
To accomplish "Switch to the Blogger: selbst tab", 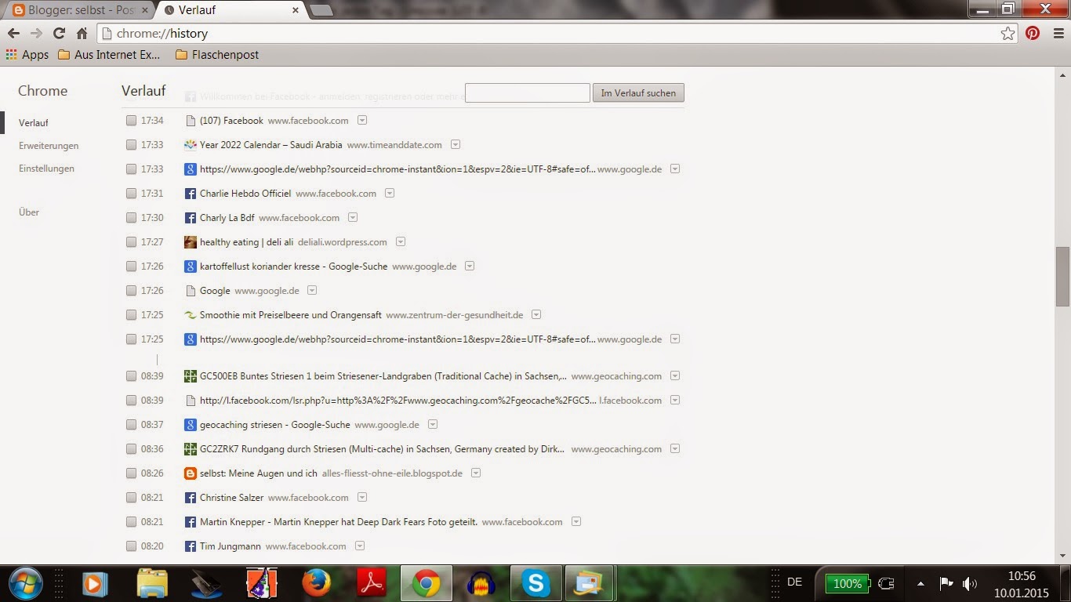I will coord(77,10).
